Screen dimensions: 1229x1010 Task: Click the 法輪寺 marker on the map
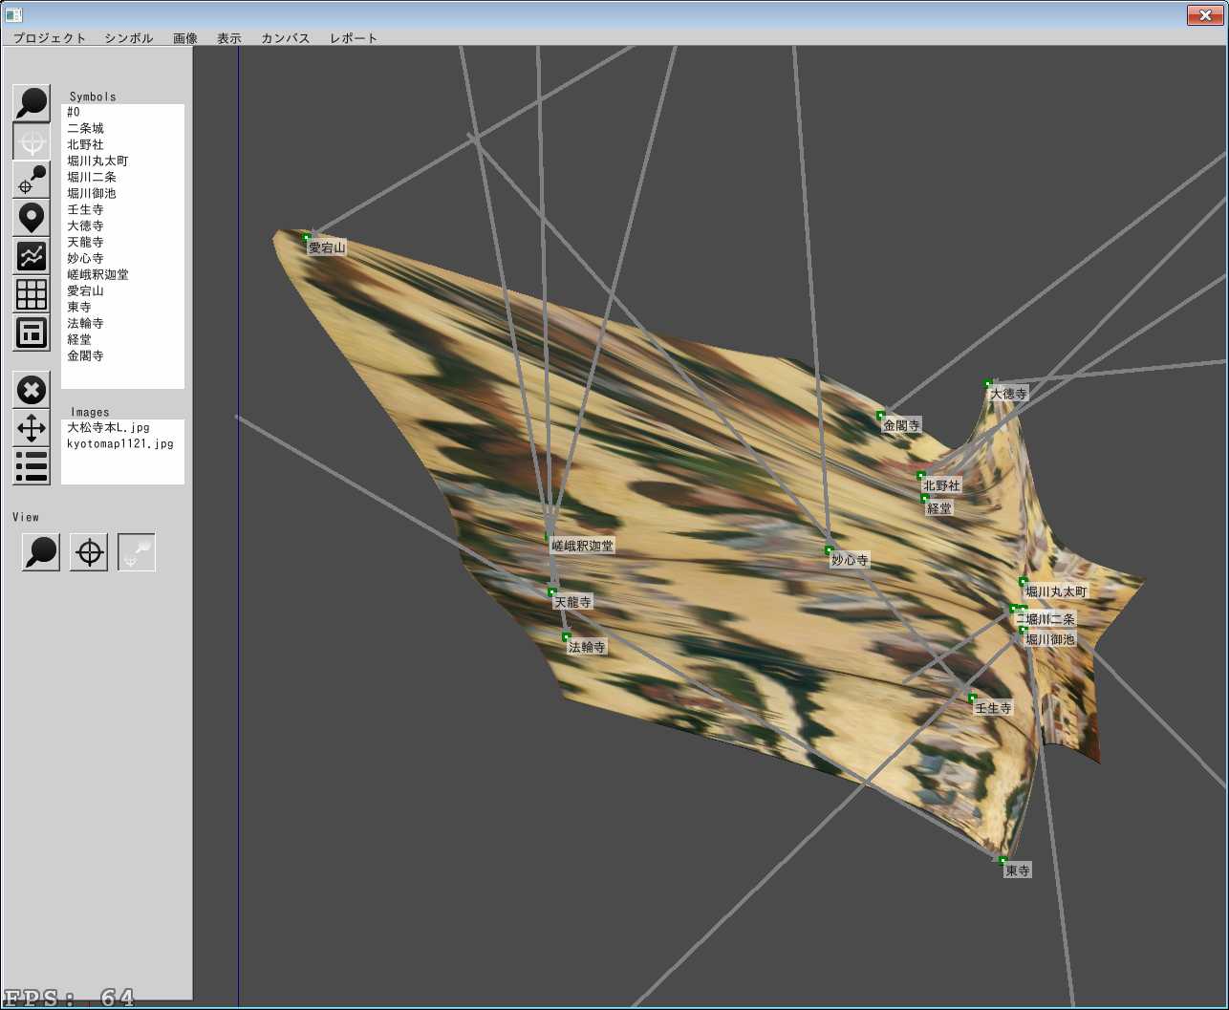(566, 636)
